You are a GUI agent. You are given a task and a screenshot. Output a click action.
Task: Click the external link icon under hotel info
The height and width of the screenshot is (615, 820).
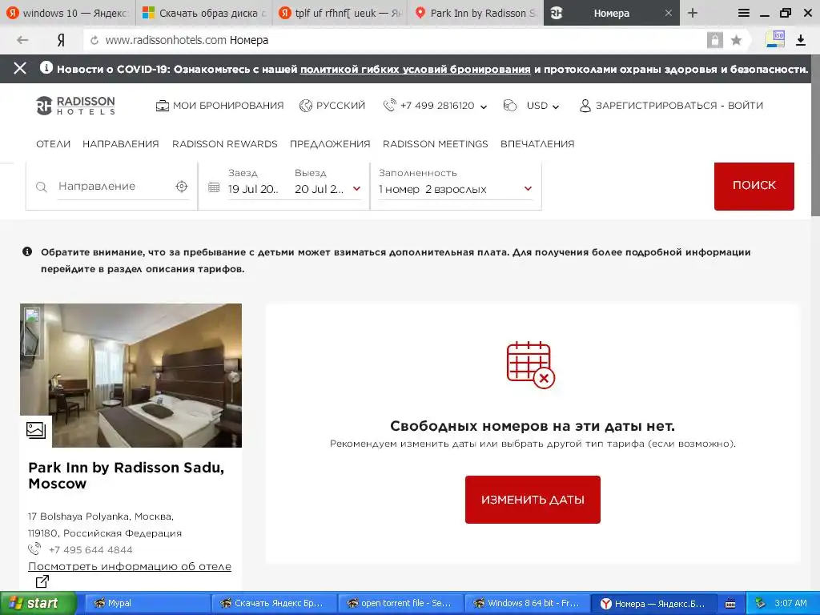[x=42, y=581]
